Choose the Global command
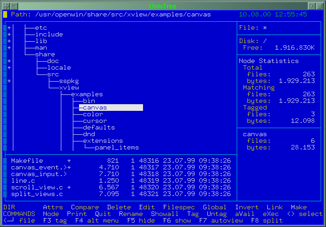The height and width of the screenshot is (227, 326). pos(215,207)
